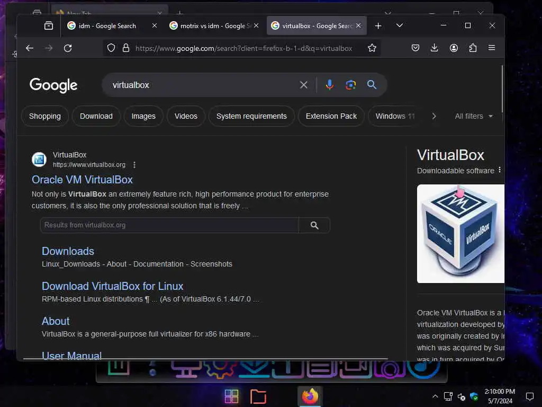Filter results by Images

(143, 116)
